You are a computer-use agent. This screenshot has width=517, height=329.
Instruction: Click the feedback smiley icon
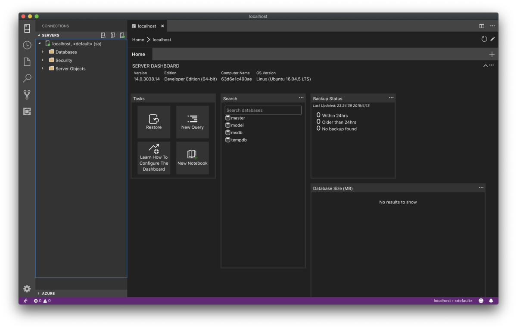coord(481,301)
